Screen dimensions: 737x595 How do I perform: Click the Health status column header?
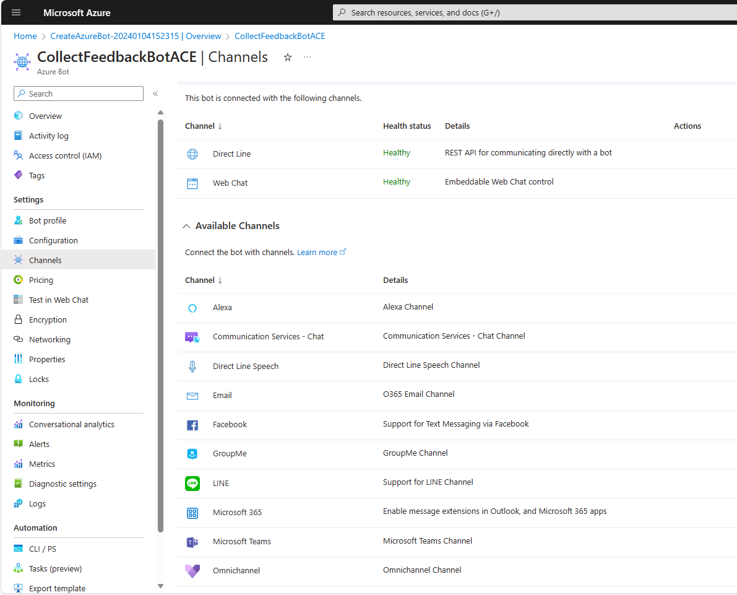[x=407, y=126]
